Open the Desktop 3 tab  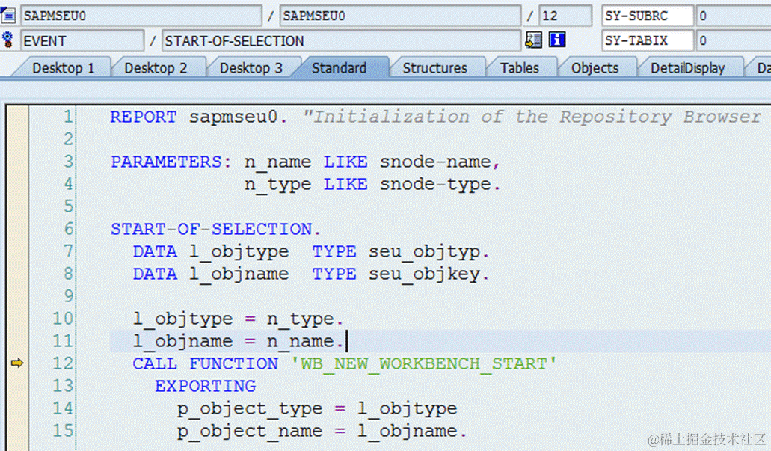(251, 68)
